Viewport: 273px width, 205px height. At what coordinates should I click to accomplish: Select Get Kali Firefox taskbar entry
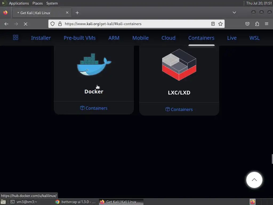(121, 202)
